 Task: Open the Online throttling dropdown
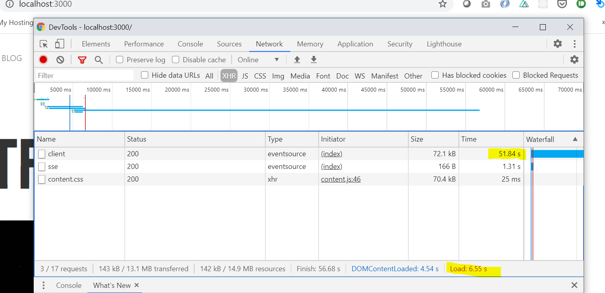click(x=259, y=59)
